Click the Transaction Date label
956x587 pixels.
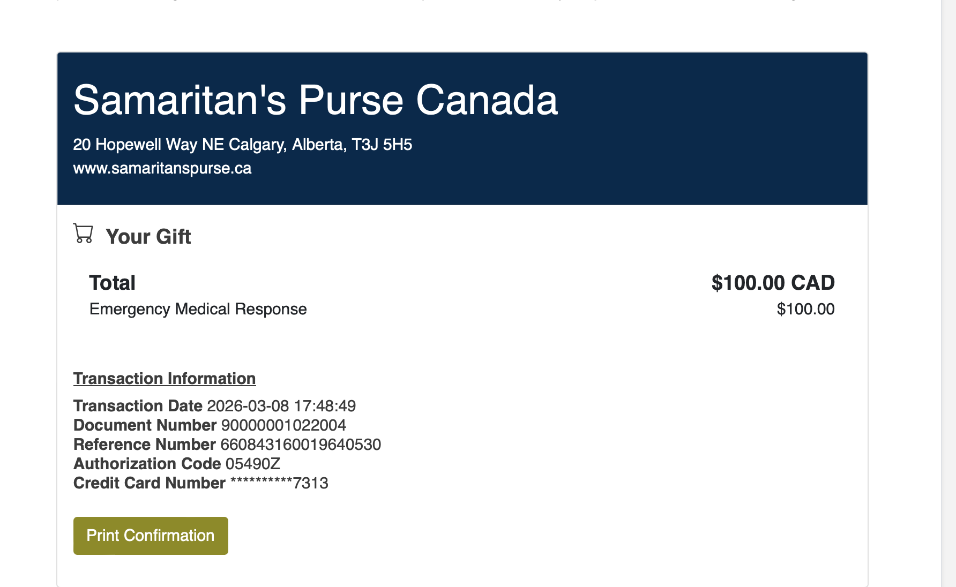[x=138, y=406]
